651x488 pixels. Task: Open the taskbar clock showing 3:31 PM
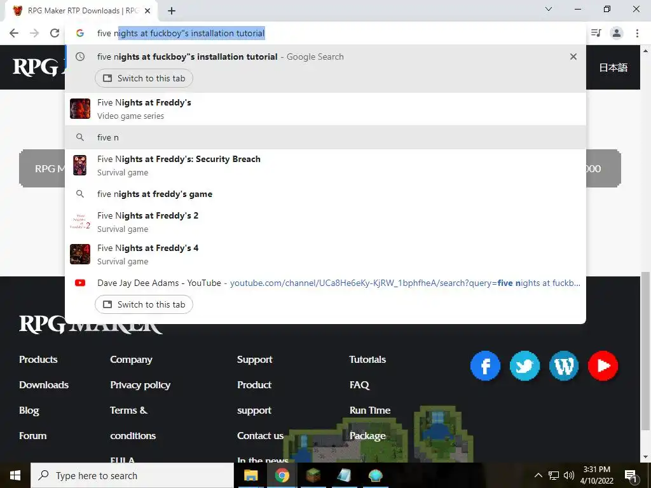tap(596, 475)
